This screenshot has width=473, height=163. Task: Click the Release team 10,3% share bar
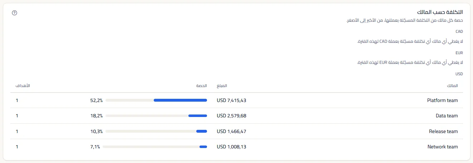156,131
